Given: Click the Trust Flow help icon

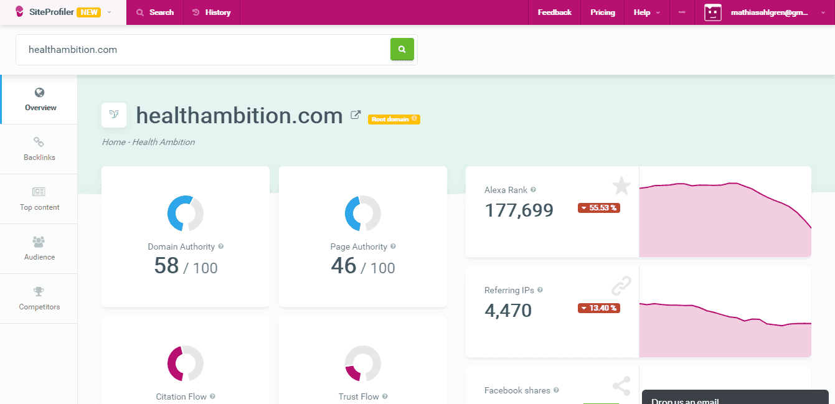Looking at the screenshot, I should click(x=385, y=397).
